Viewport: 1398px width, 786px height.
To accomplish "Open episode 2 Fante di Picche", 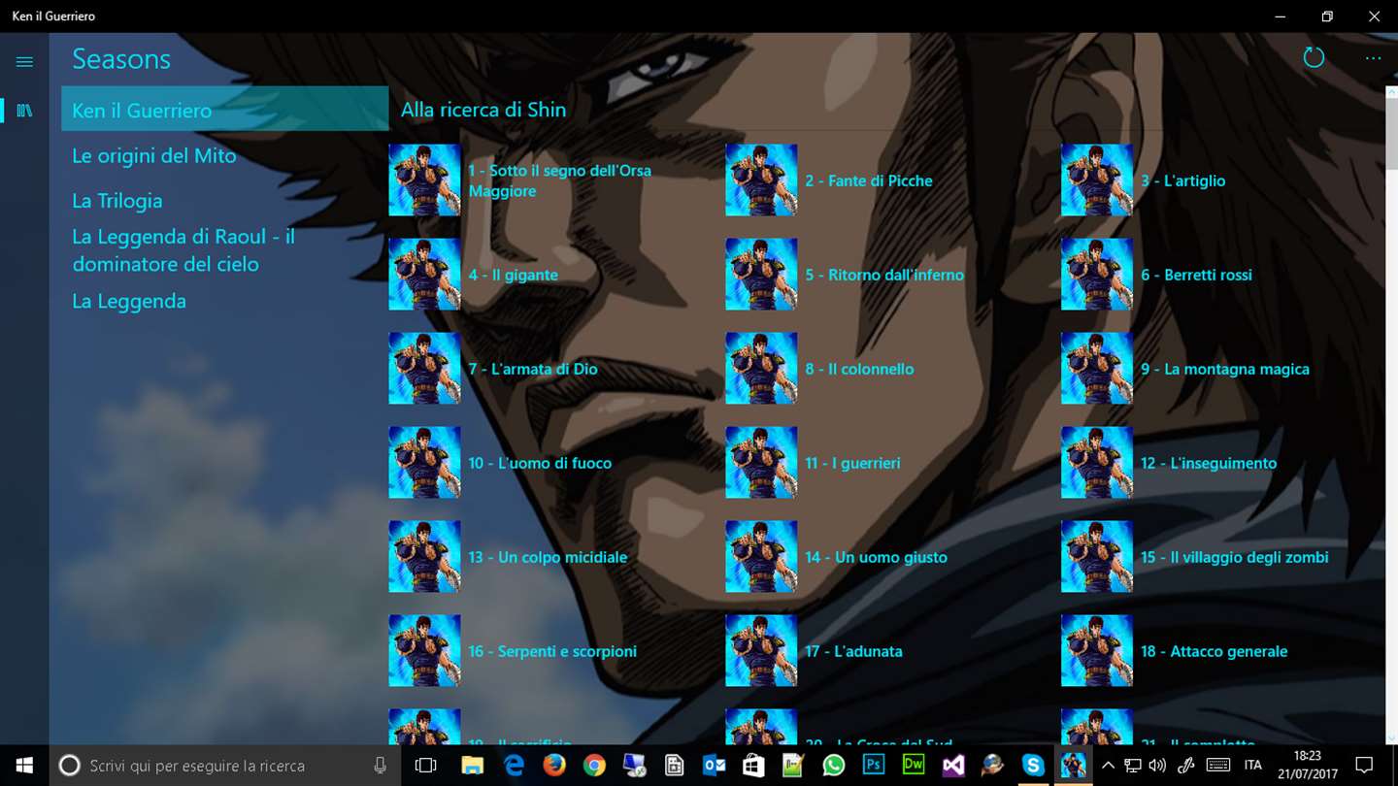I will [x=885, y=180].
